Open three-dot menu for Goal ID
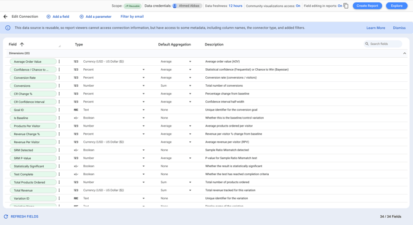The width and height of the screenshot is (413, 225). 59,110
